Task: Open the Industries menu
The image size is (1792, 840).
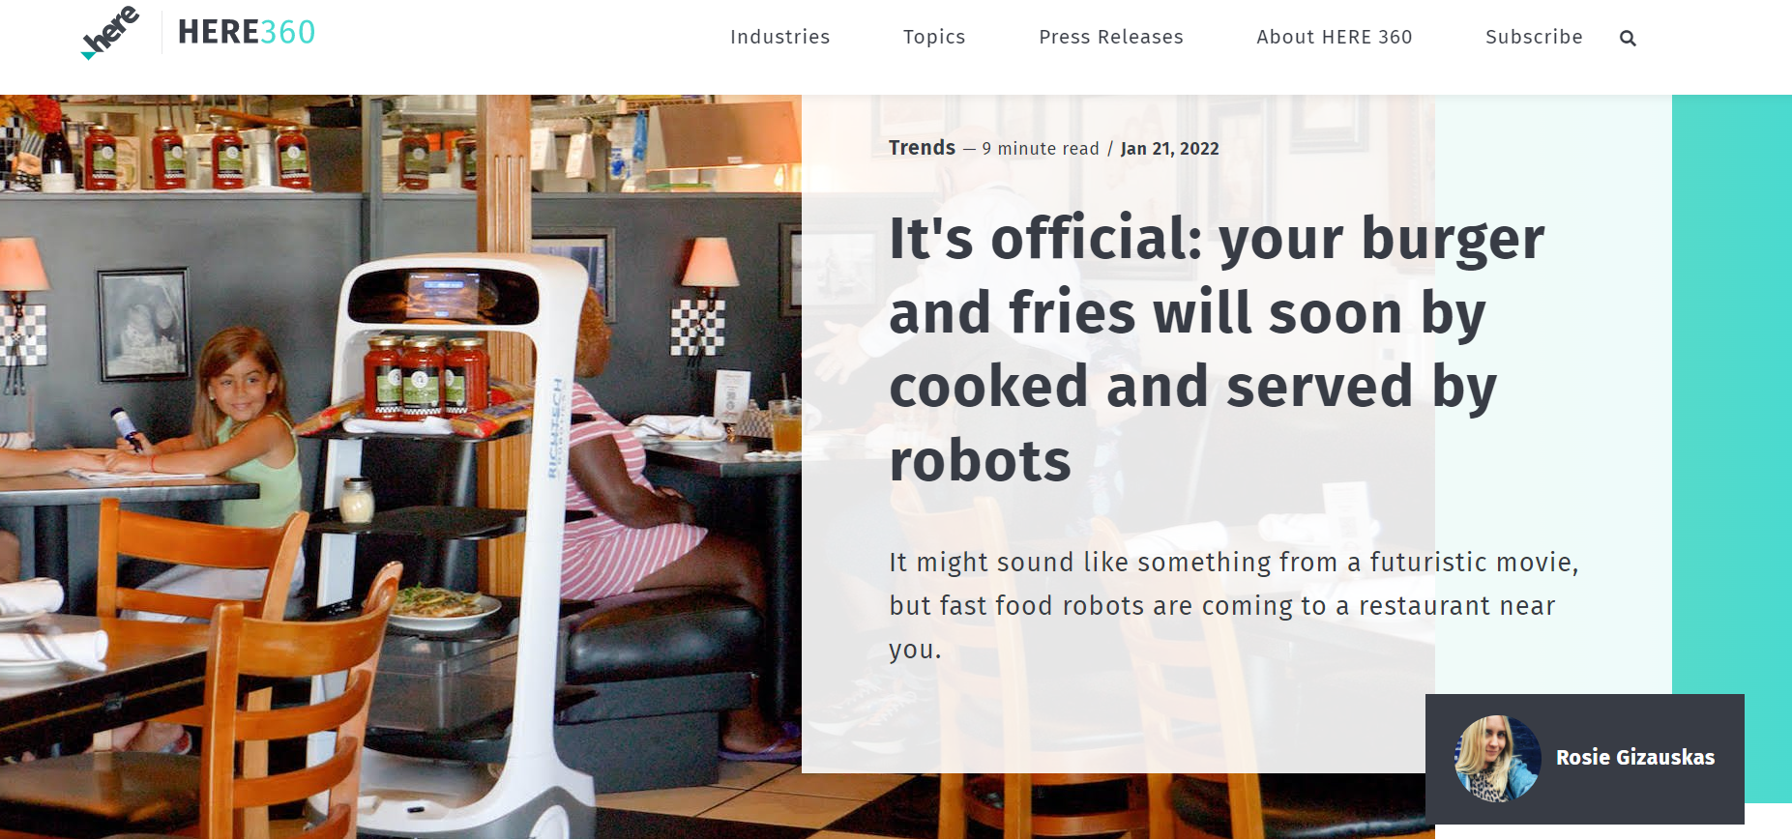Action: (779, 37)
